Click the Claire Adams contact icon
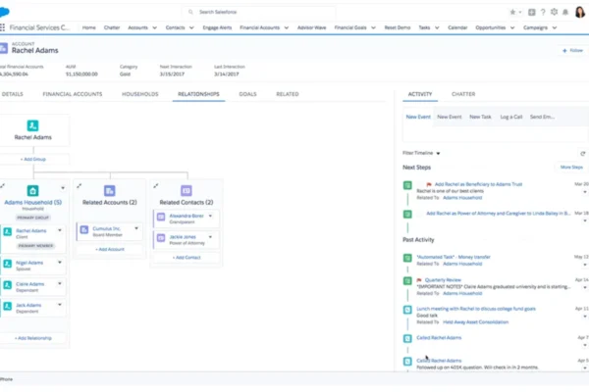 8,285
